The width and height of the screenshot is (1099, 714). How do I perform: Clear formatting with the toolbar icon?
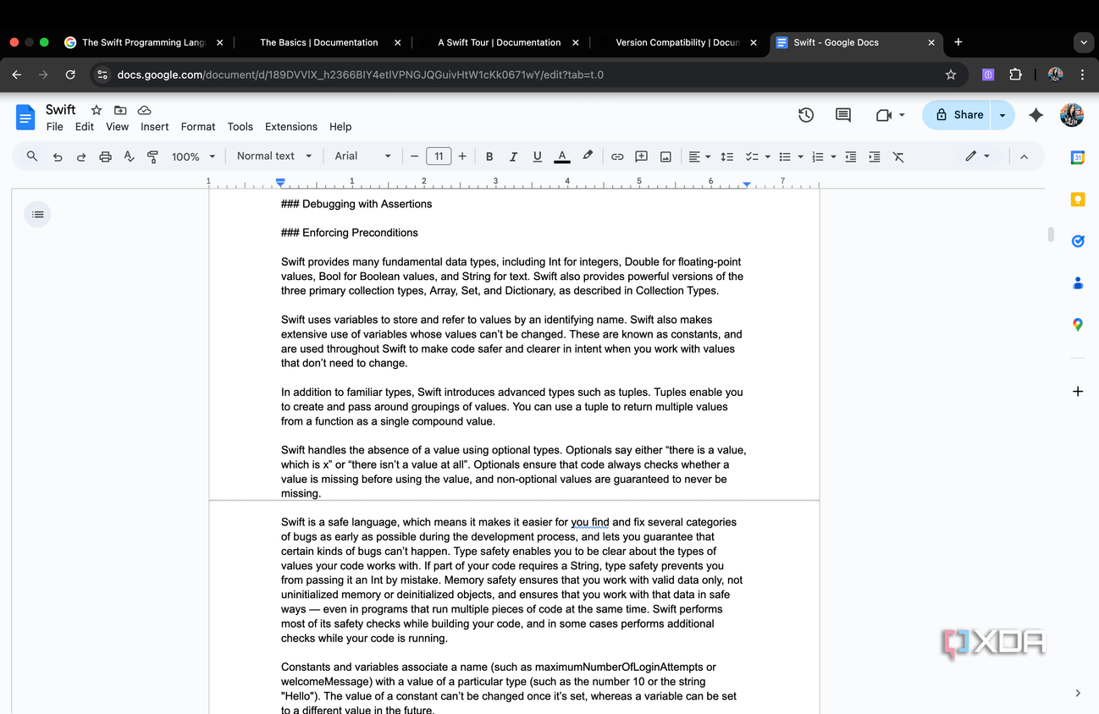(898, 157)
